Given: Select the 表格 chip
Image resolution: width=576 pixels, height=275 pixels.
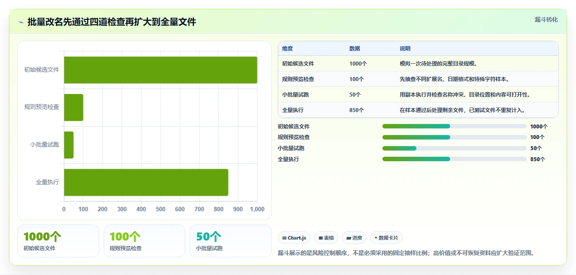Looking at the screenshot, I should [x=326, y=238].
